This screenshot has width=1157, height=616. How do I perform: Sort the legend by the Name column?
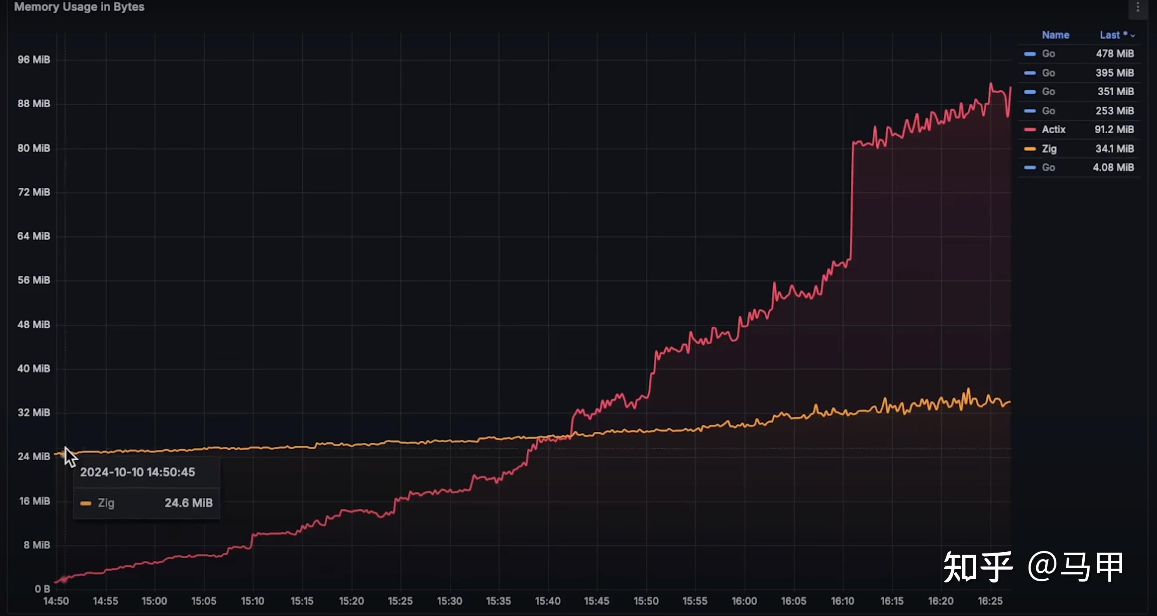(x=1056, y=35)
